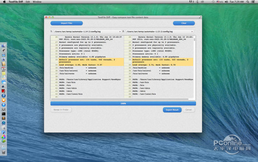Open Finder from the Dock
This screenshot has width=258, height=162.
[x=3, y=46]
